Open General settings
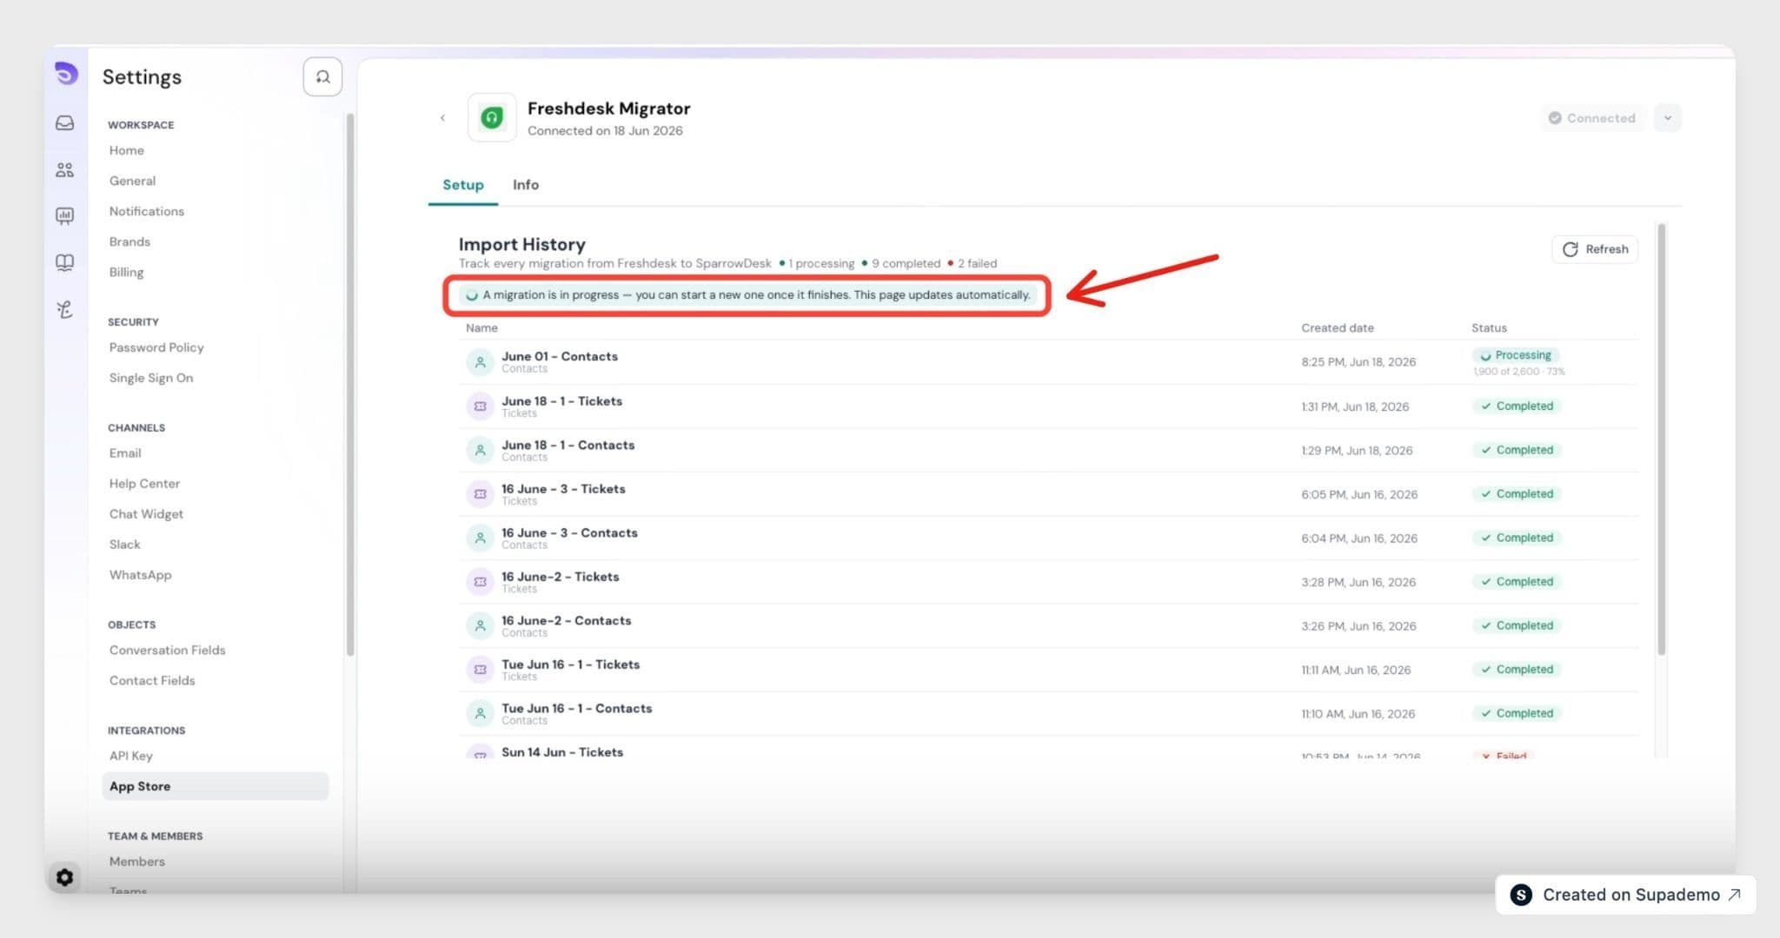The image size is (1780, 938). click(132, 181)
